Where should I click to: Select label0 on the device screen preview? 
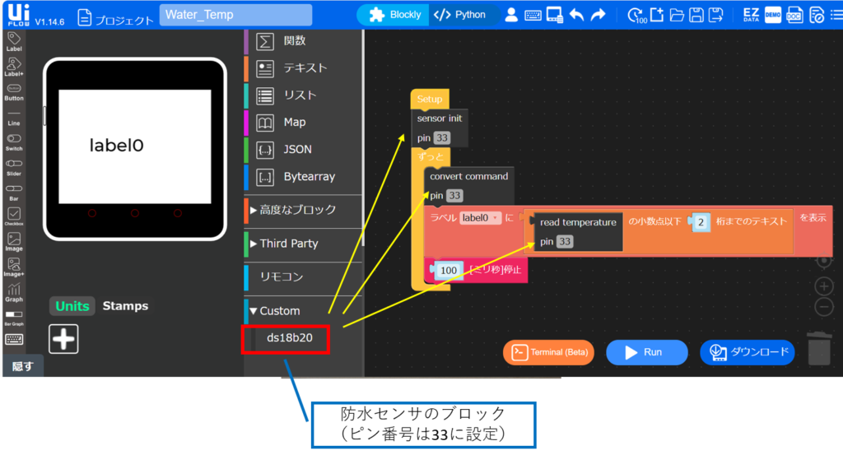click(116, 146)
